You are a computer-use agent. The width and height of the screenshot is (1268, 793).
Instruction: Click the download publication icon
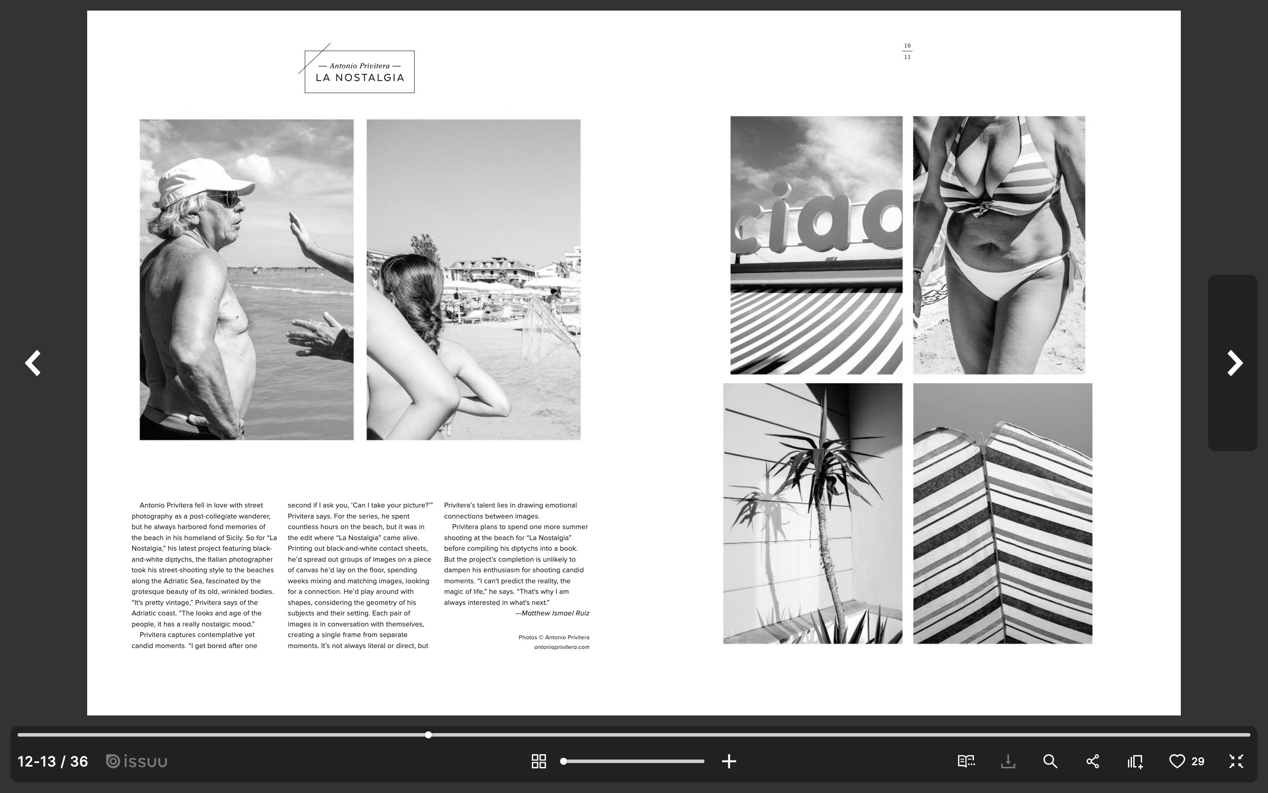pos(1008,761)
